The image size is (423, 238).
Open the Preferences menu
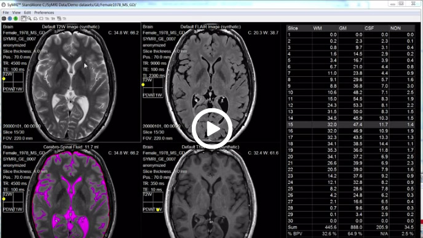[44, 12]
